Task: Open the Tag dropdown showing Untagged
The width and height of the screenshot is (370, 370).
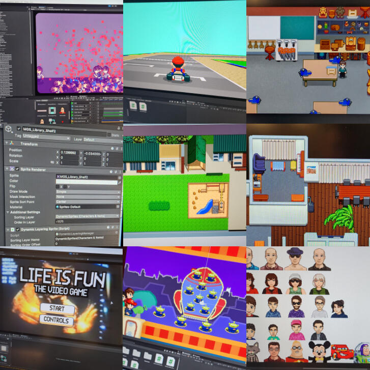Action: (47, 138)
